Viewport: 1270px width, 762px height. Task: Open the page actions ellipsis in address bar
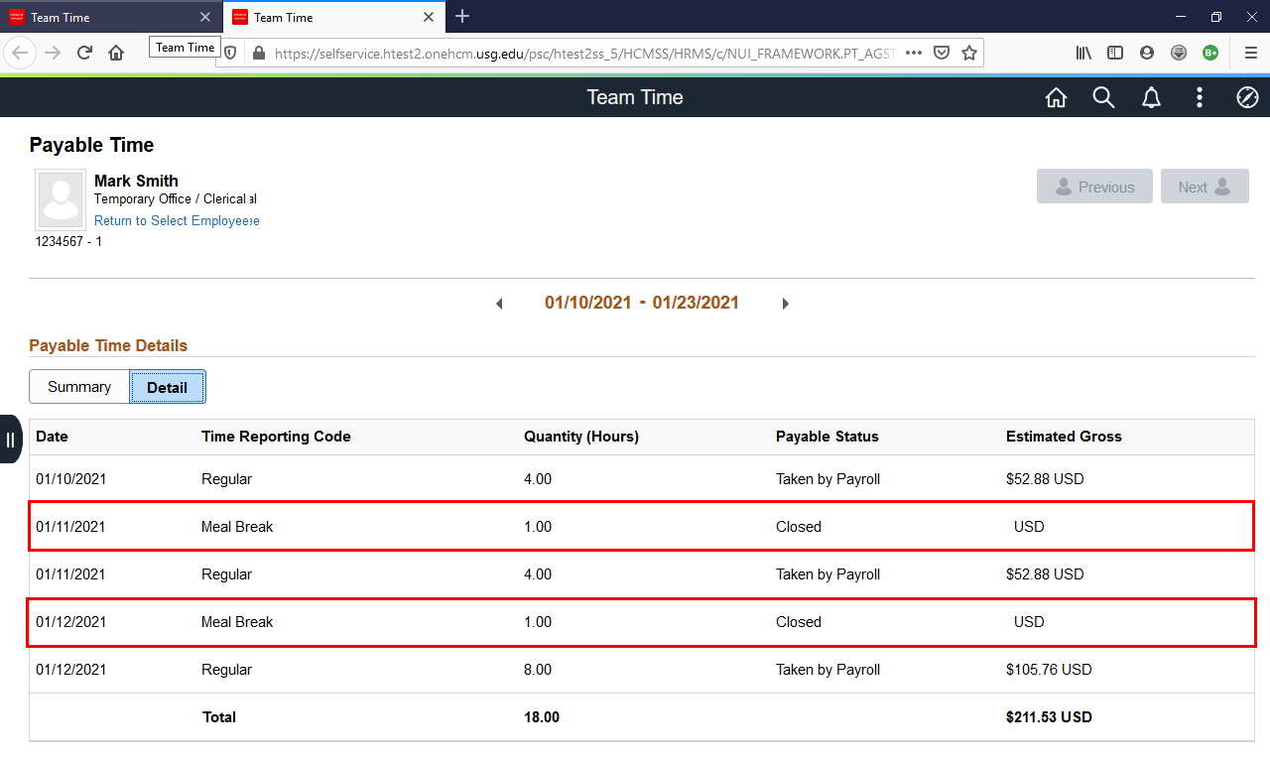pyautogui.click(x=914, y=53)
